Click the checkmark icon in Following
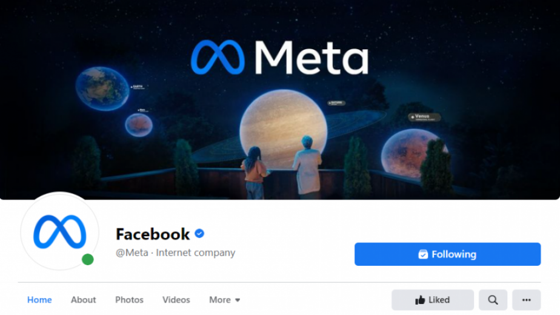 pyautogui.click(x=423, y=254)
